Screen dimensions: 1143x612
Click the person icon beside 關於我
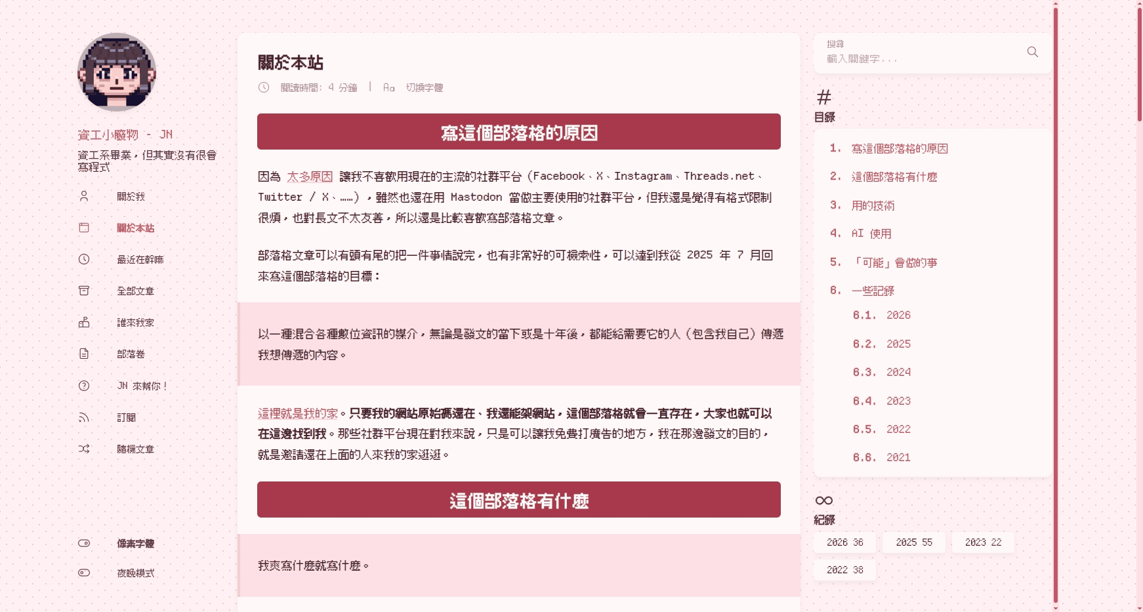coord(84,196)
